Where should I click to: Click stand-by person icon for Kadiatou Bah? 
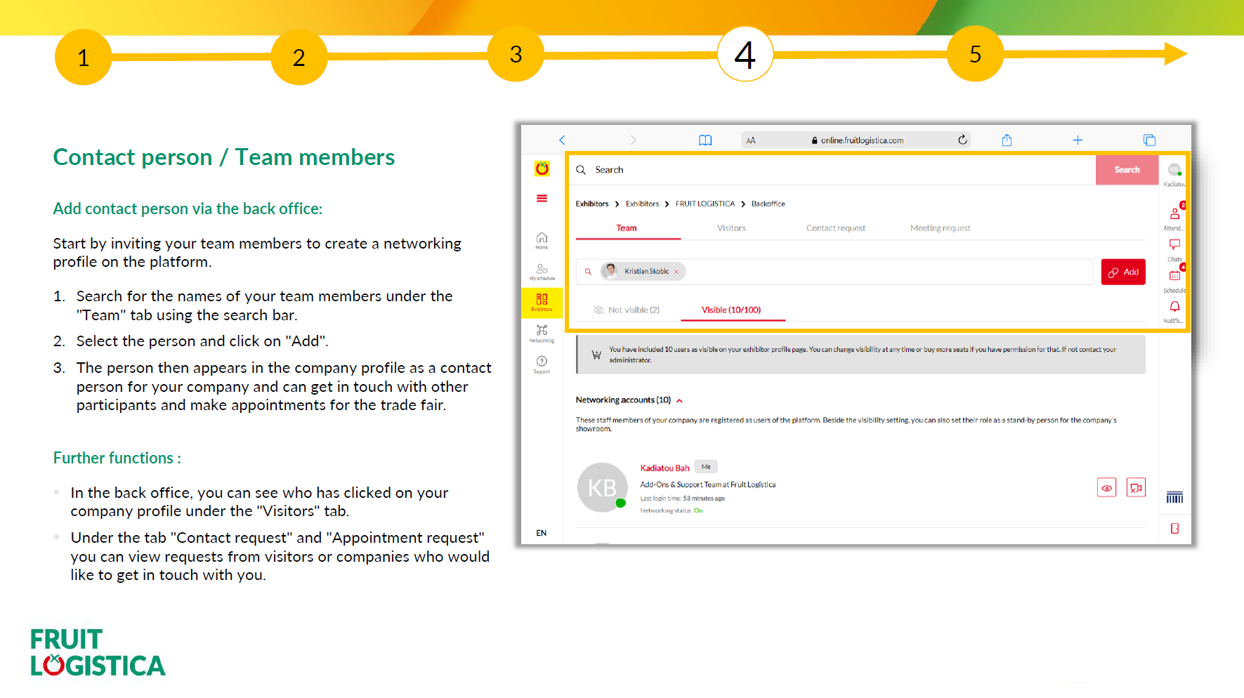[x=1136, y=487]
